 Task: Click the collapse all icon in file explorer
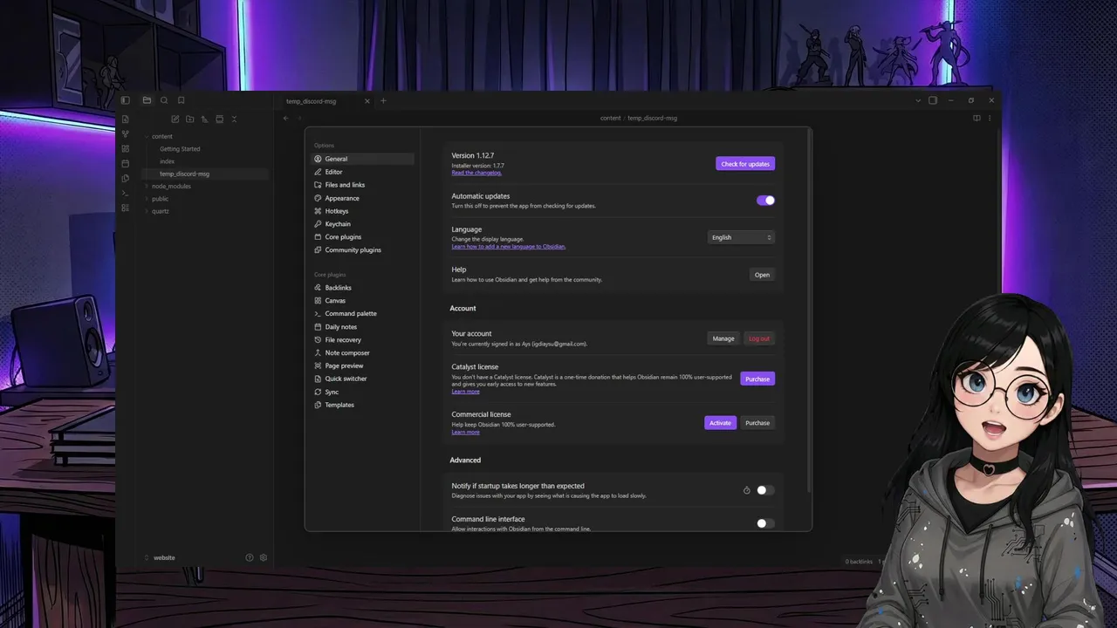coord(234,119)
